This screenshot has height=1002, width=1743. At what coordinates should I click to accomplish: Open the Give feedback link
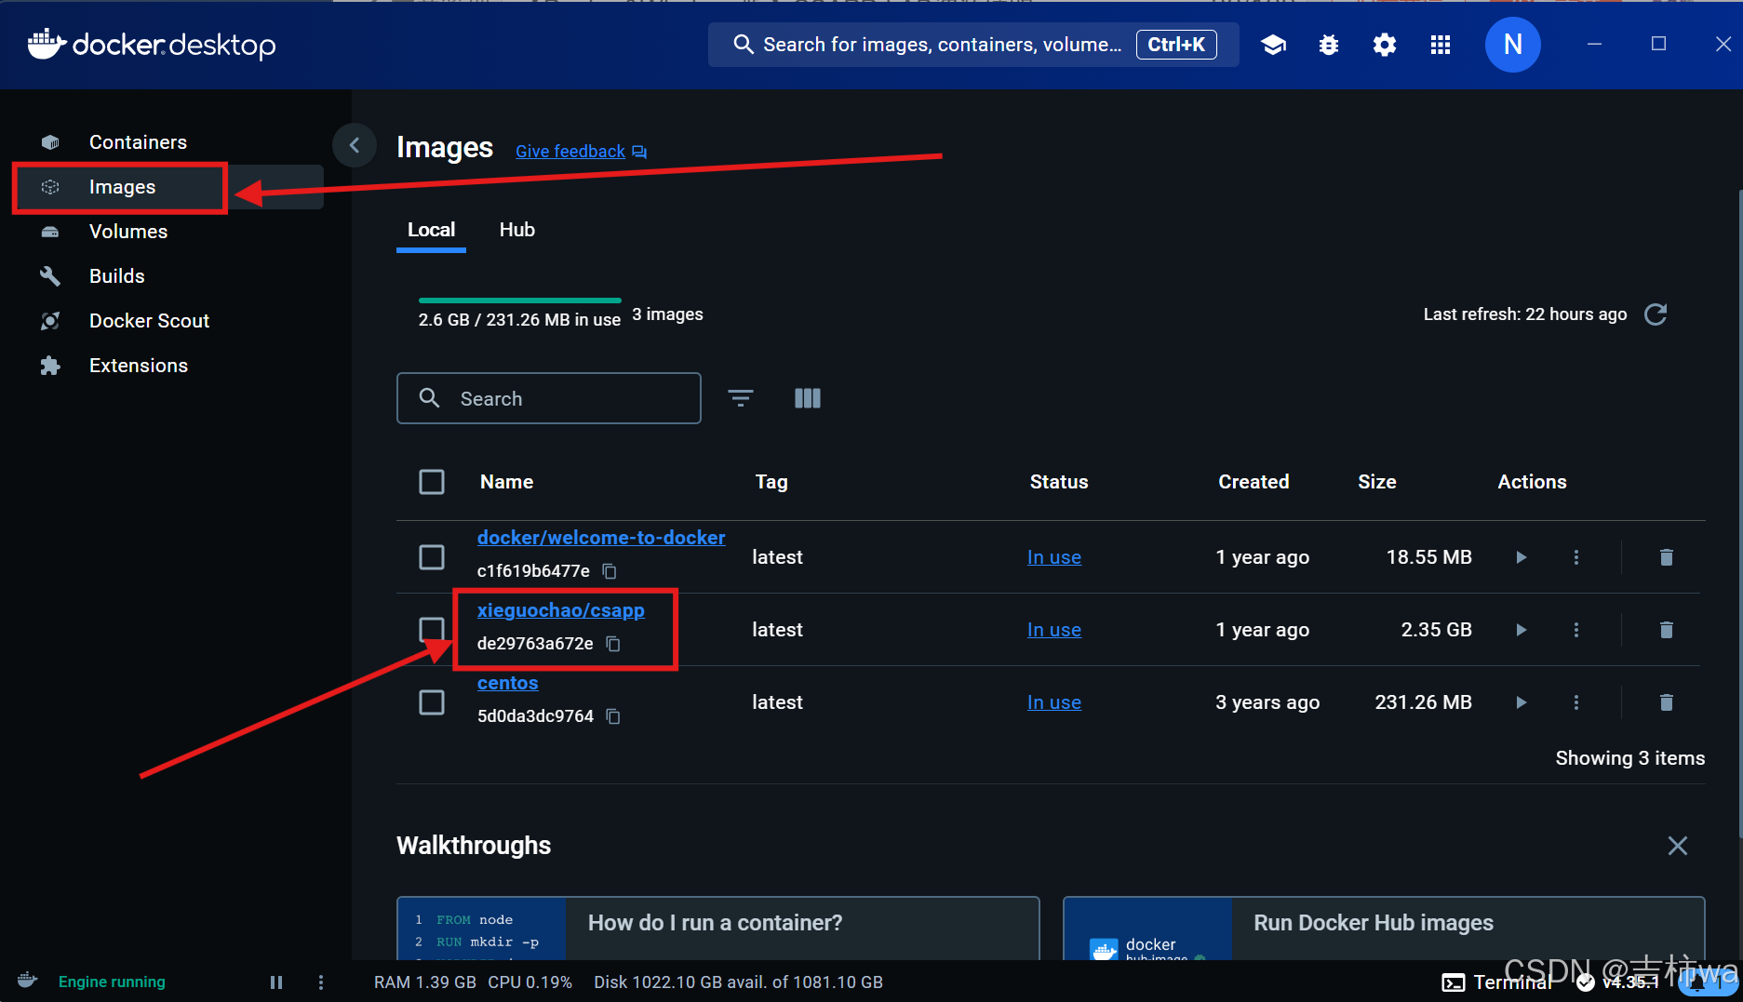pos(570,151)
